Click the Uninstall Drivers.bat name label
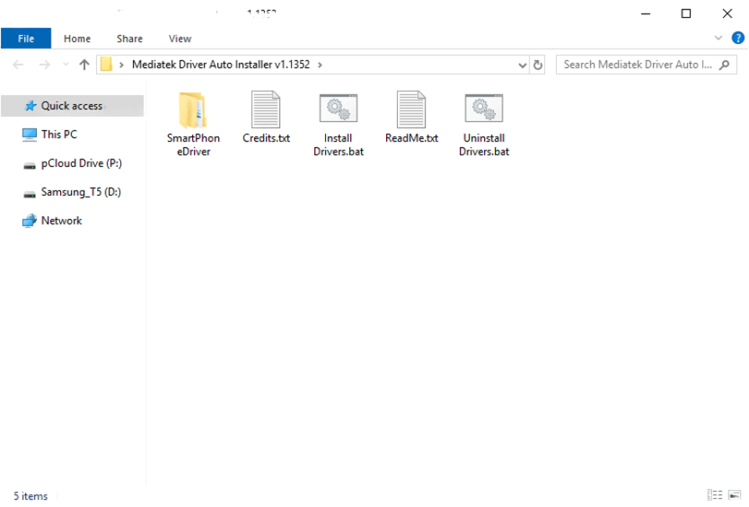This screenshot has width=749, height=507. point(484,144)
